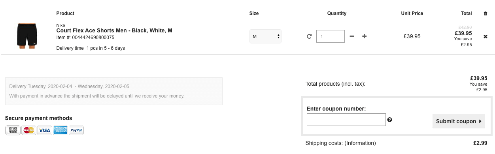Click the coupon number text field
This screenshot has height=154, width=495.
346,120
